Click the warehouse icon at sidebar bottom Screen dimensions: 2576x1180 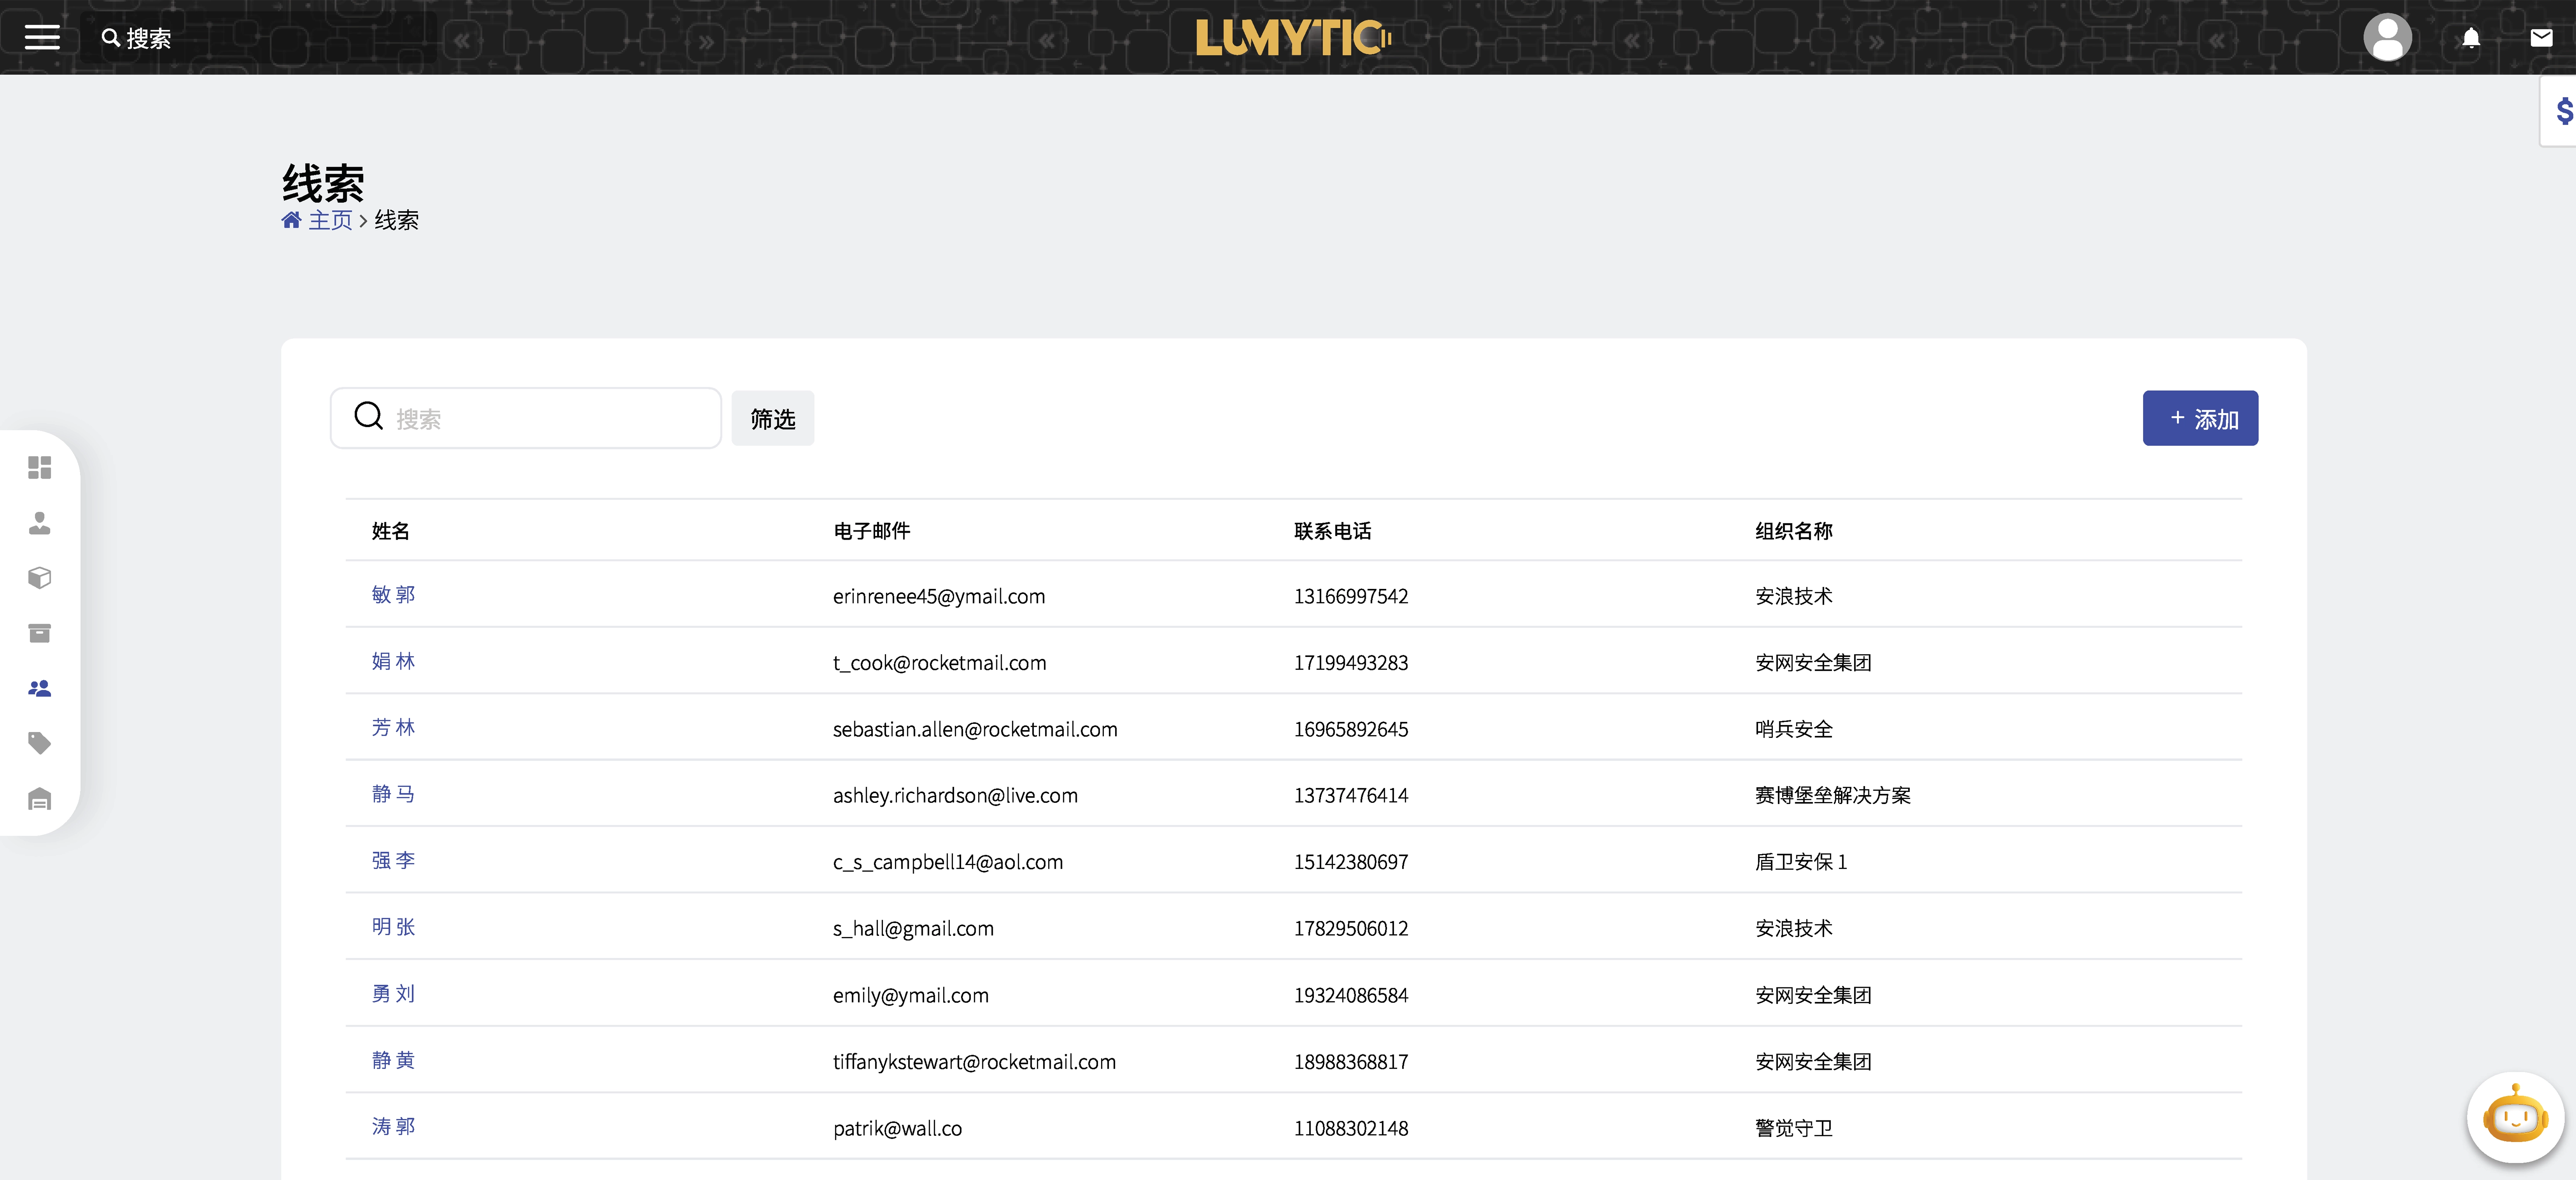pos(39,797)
